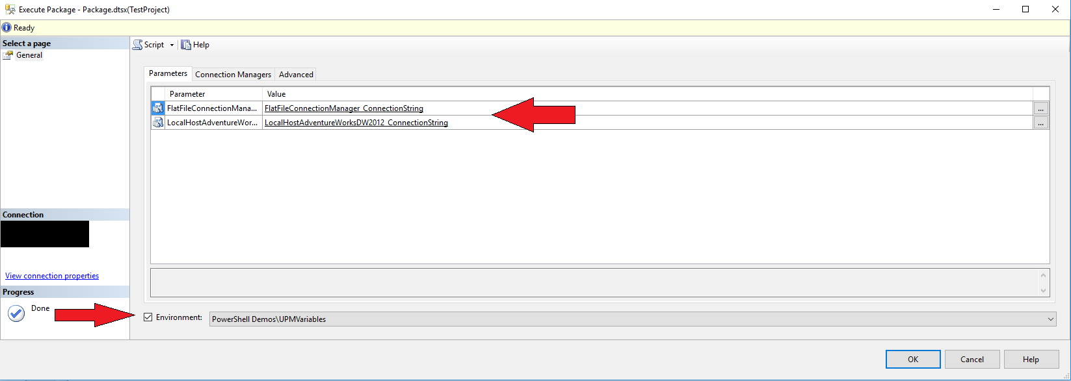
Task: Open ellipsis button for FlatFileConnectionManager value
Action: [1040, 109]
